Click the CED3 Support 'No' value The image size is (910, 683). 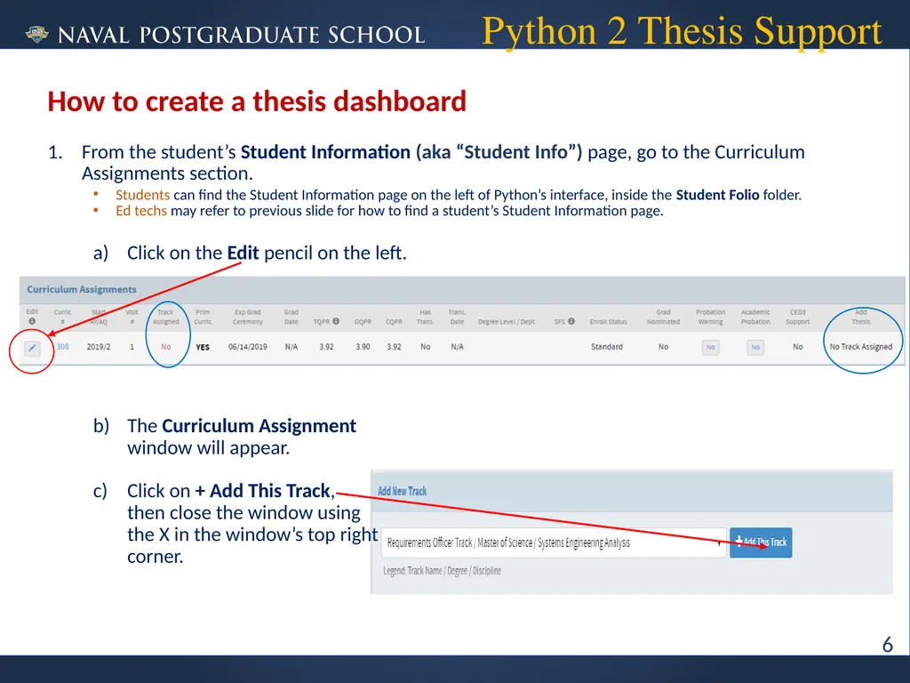(798, 347)
